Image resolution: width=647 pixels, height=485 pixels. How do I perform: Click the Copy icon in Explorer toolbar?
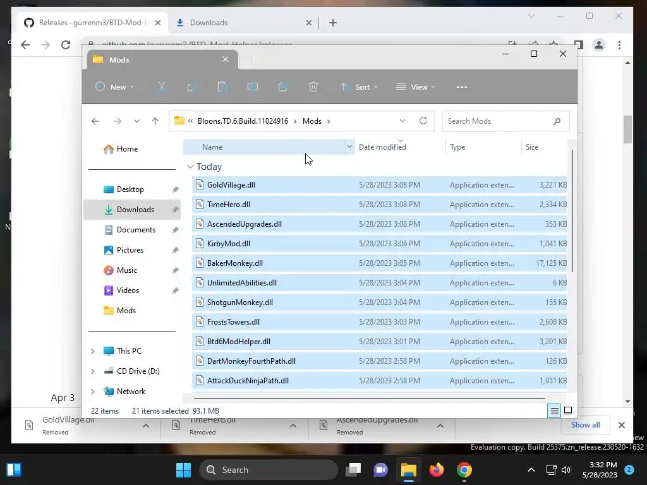[191, 87]
